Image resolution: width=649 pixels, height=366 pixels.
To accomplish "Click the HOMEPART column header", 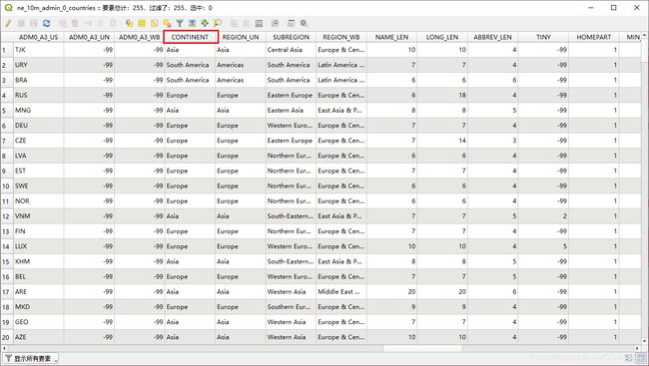I will click(594, 37).
